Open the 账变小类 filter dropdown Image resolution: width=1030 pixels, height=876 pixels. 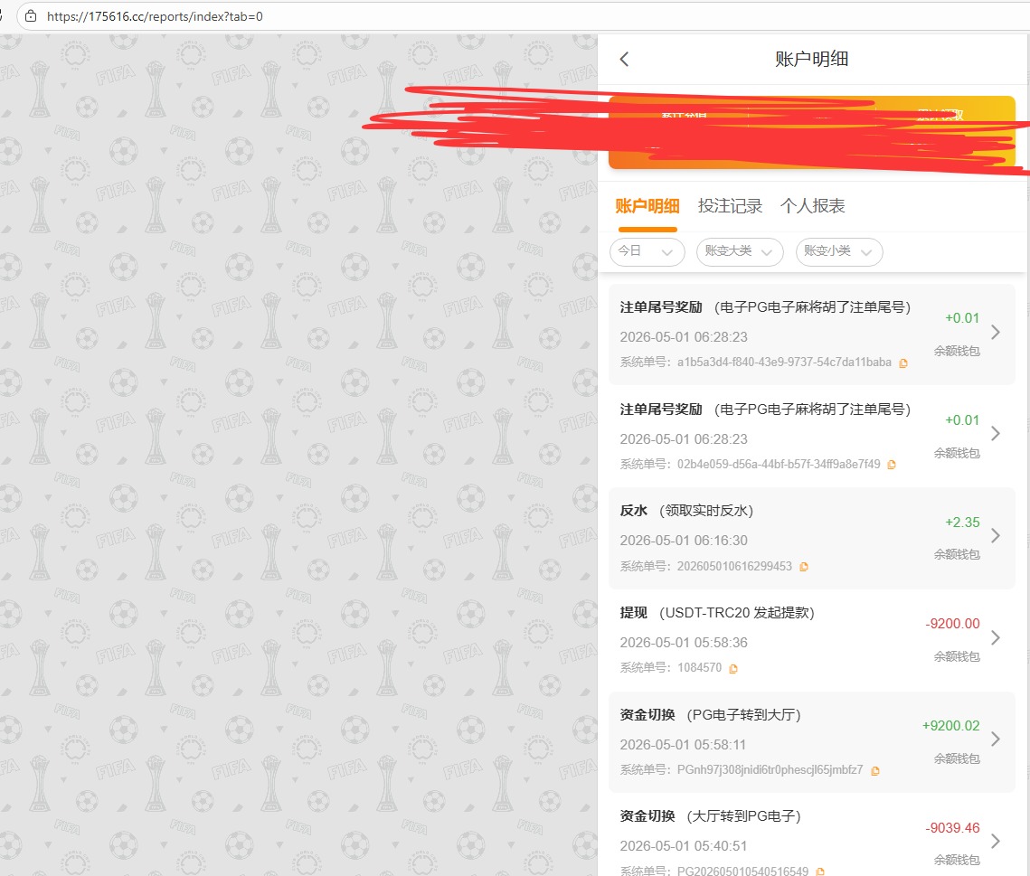pyautogui.click(x=839, y=252)
